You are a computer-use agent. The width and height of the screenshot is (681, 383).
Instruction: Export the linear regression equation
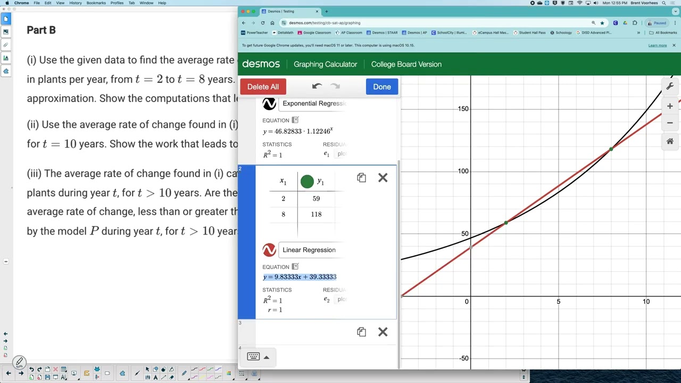pos(295,267)
